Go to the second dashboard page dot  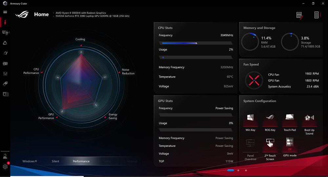[238, 170]
